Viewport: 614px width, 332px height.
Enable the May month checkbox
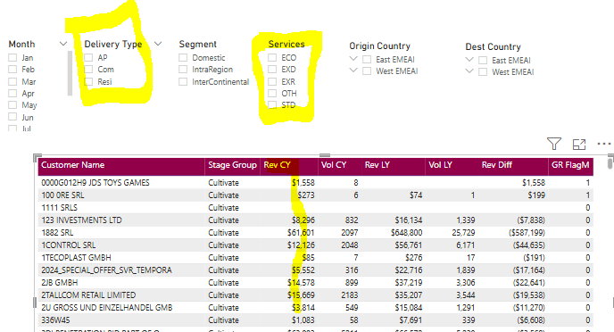12,105
